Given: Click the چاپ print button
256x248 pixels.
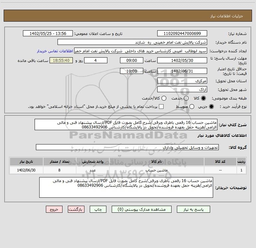Looking at the screenshot, I should point(98,209).
